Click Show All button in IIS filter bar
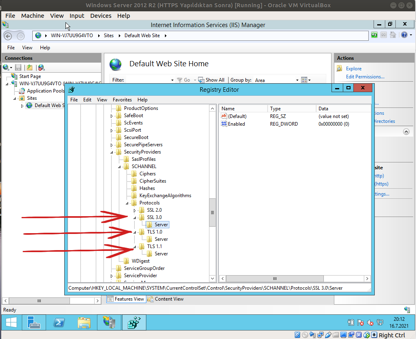The image size is (416, 339). click(x=211, y=80)
